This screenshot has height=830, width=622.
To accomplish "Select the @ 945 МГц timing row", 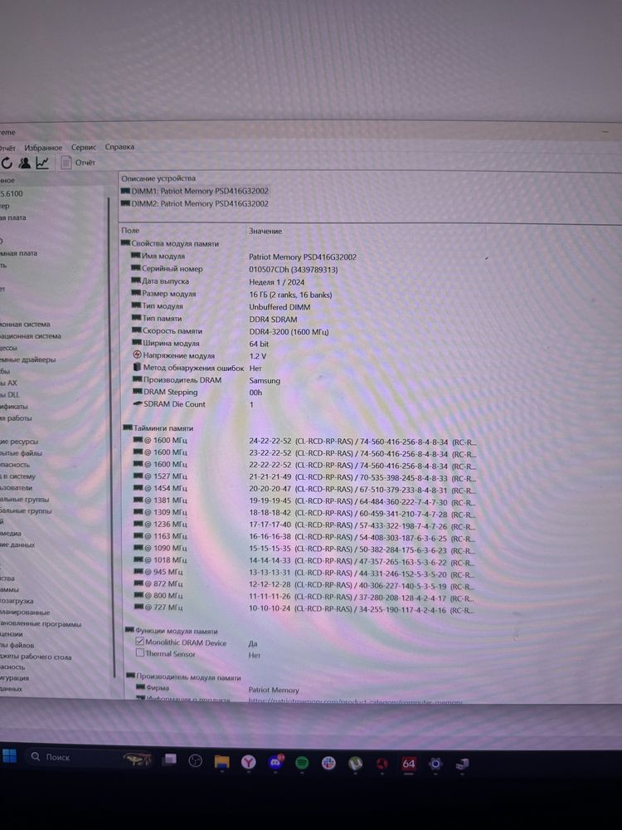I will tap(304, 574).
